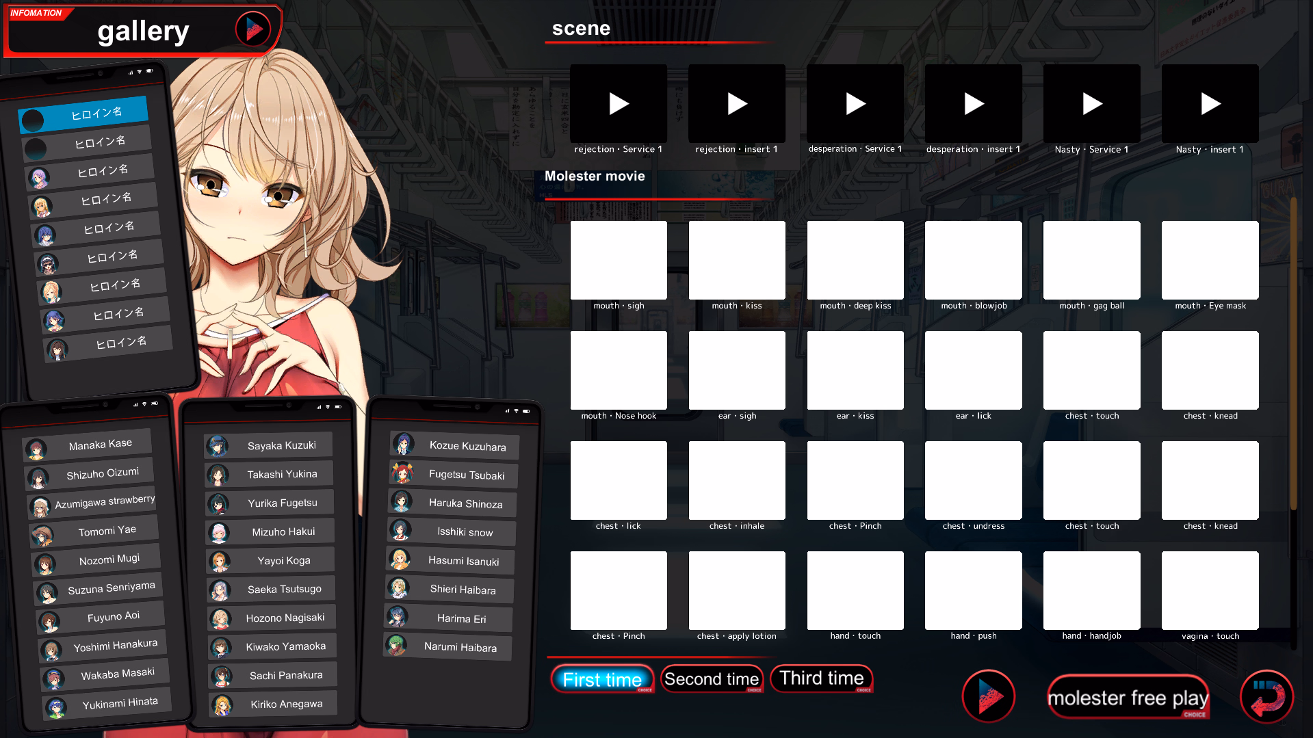The image size is (1313, 738).
Task: Click Narumi Haibara's green-haired avatar
Action: click(397, 645)
